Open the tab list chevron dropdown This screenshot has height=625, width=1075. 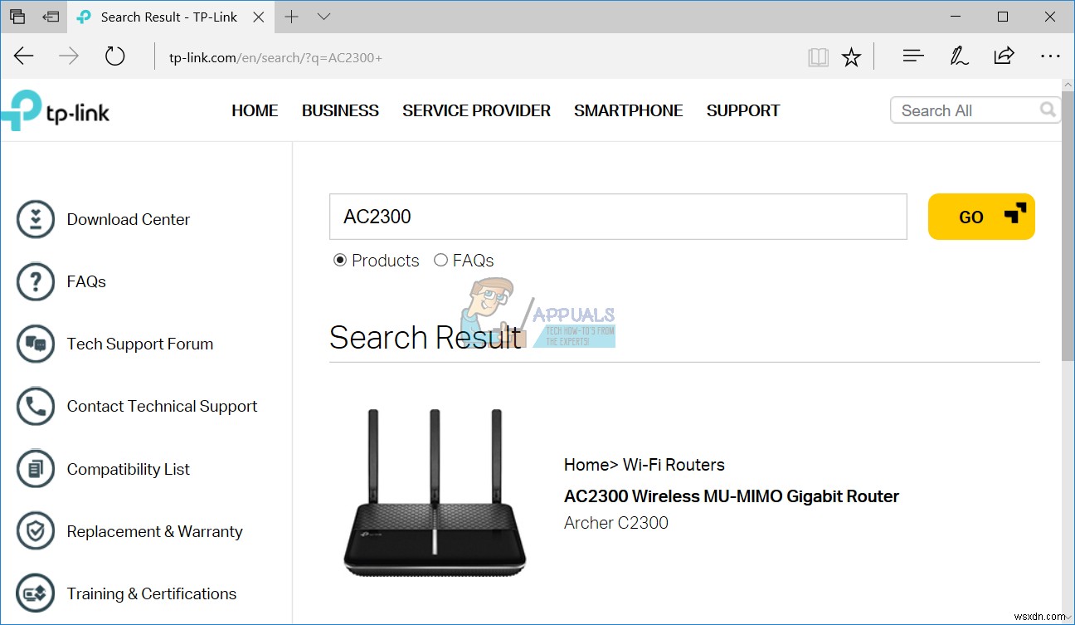click(323, 16)
